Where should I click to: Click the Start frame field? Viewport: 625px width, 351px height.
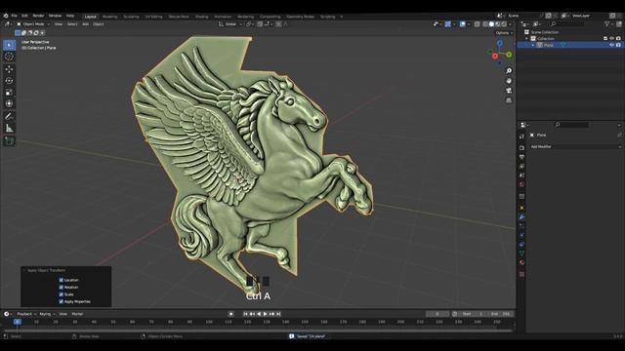[x=473, y=314]
